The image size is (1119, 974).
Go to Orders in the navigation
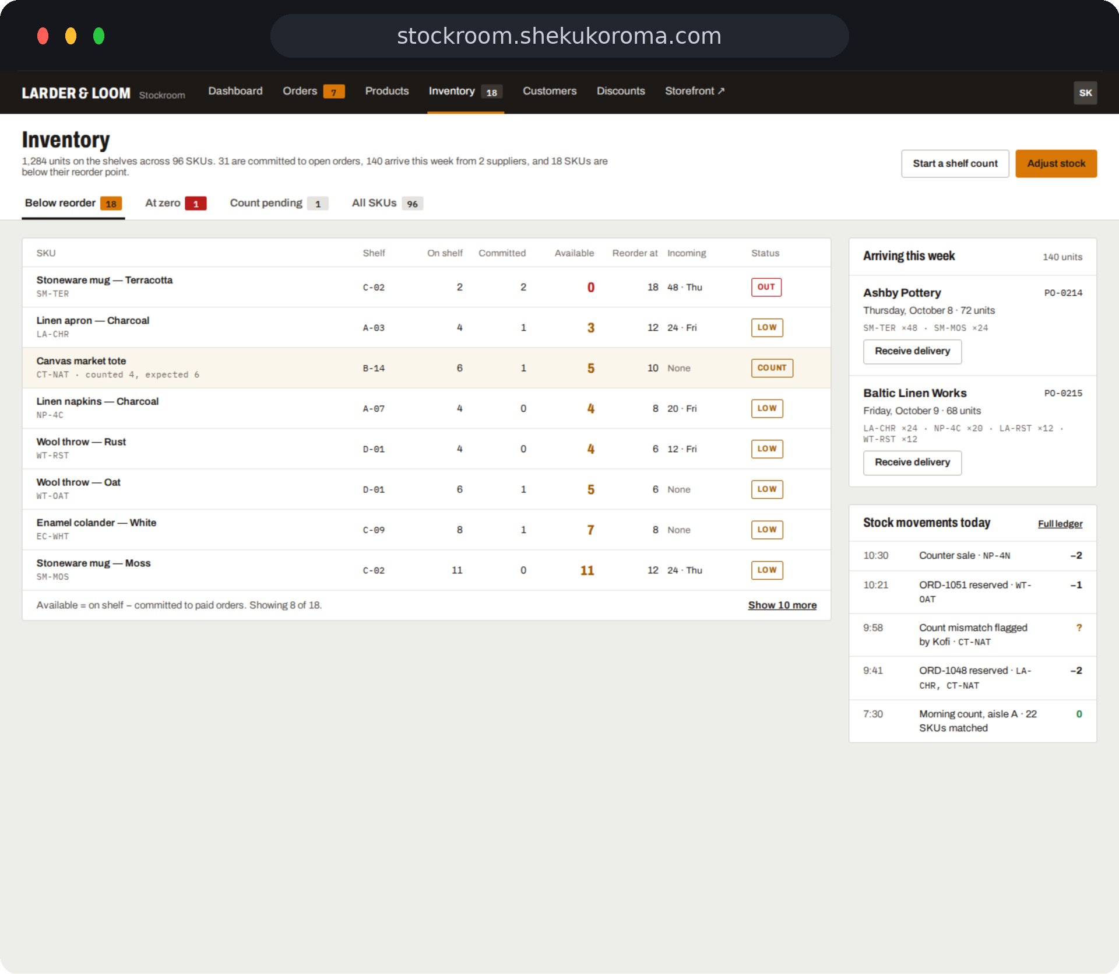314,91
